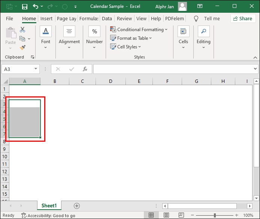The width and height of the screenshot is (260, 219).
Task: Open the View tab
Action: point(142,19)
